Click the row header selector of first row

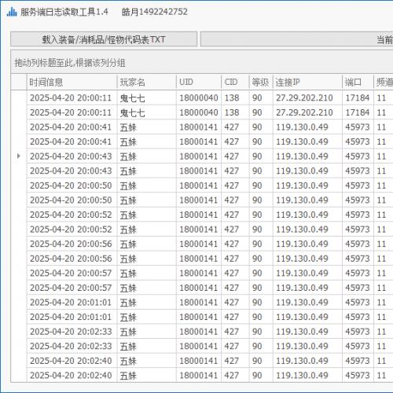(19, 97)
